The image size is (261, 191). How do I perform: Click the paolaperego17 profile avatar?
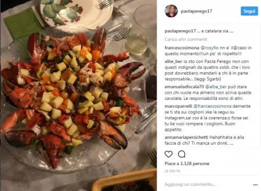(171, 11)
